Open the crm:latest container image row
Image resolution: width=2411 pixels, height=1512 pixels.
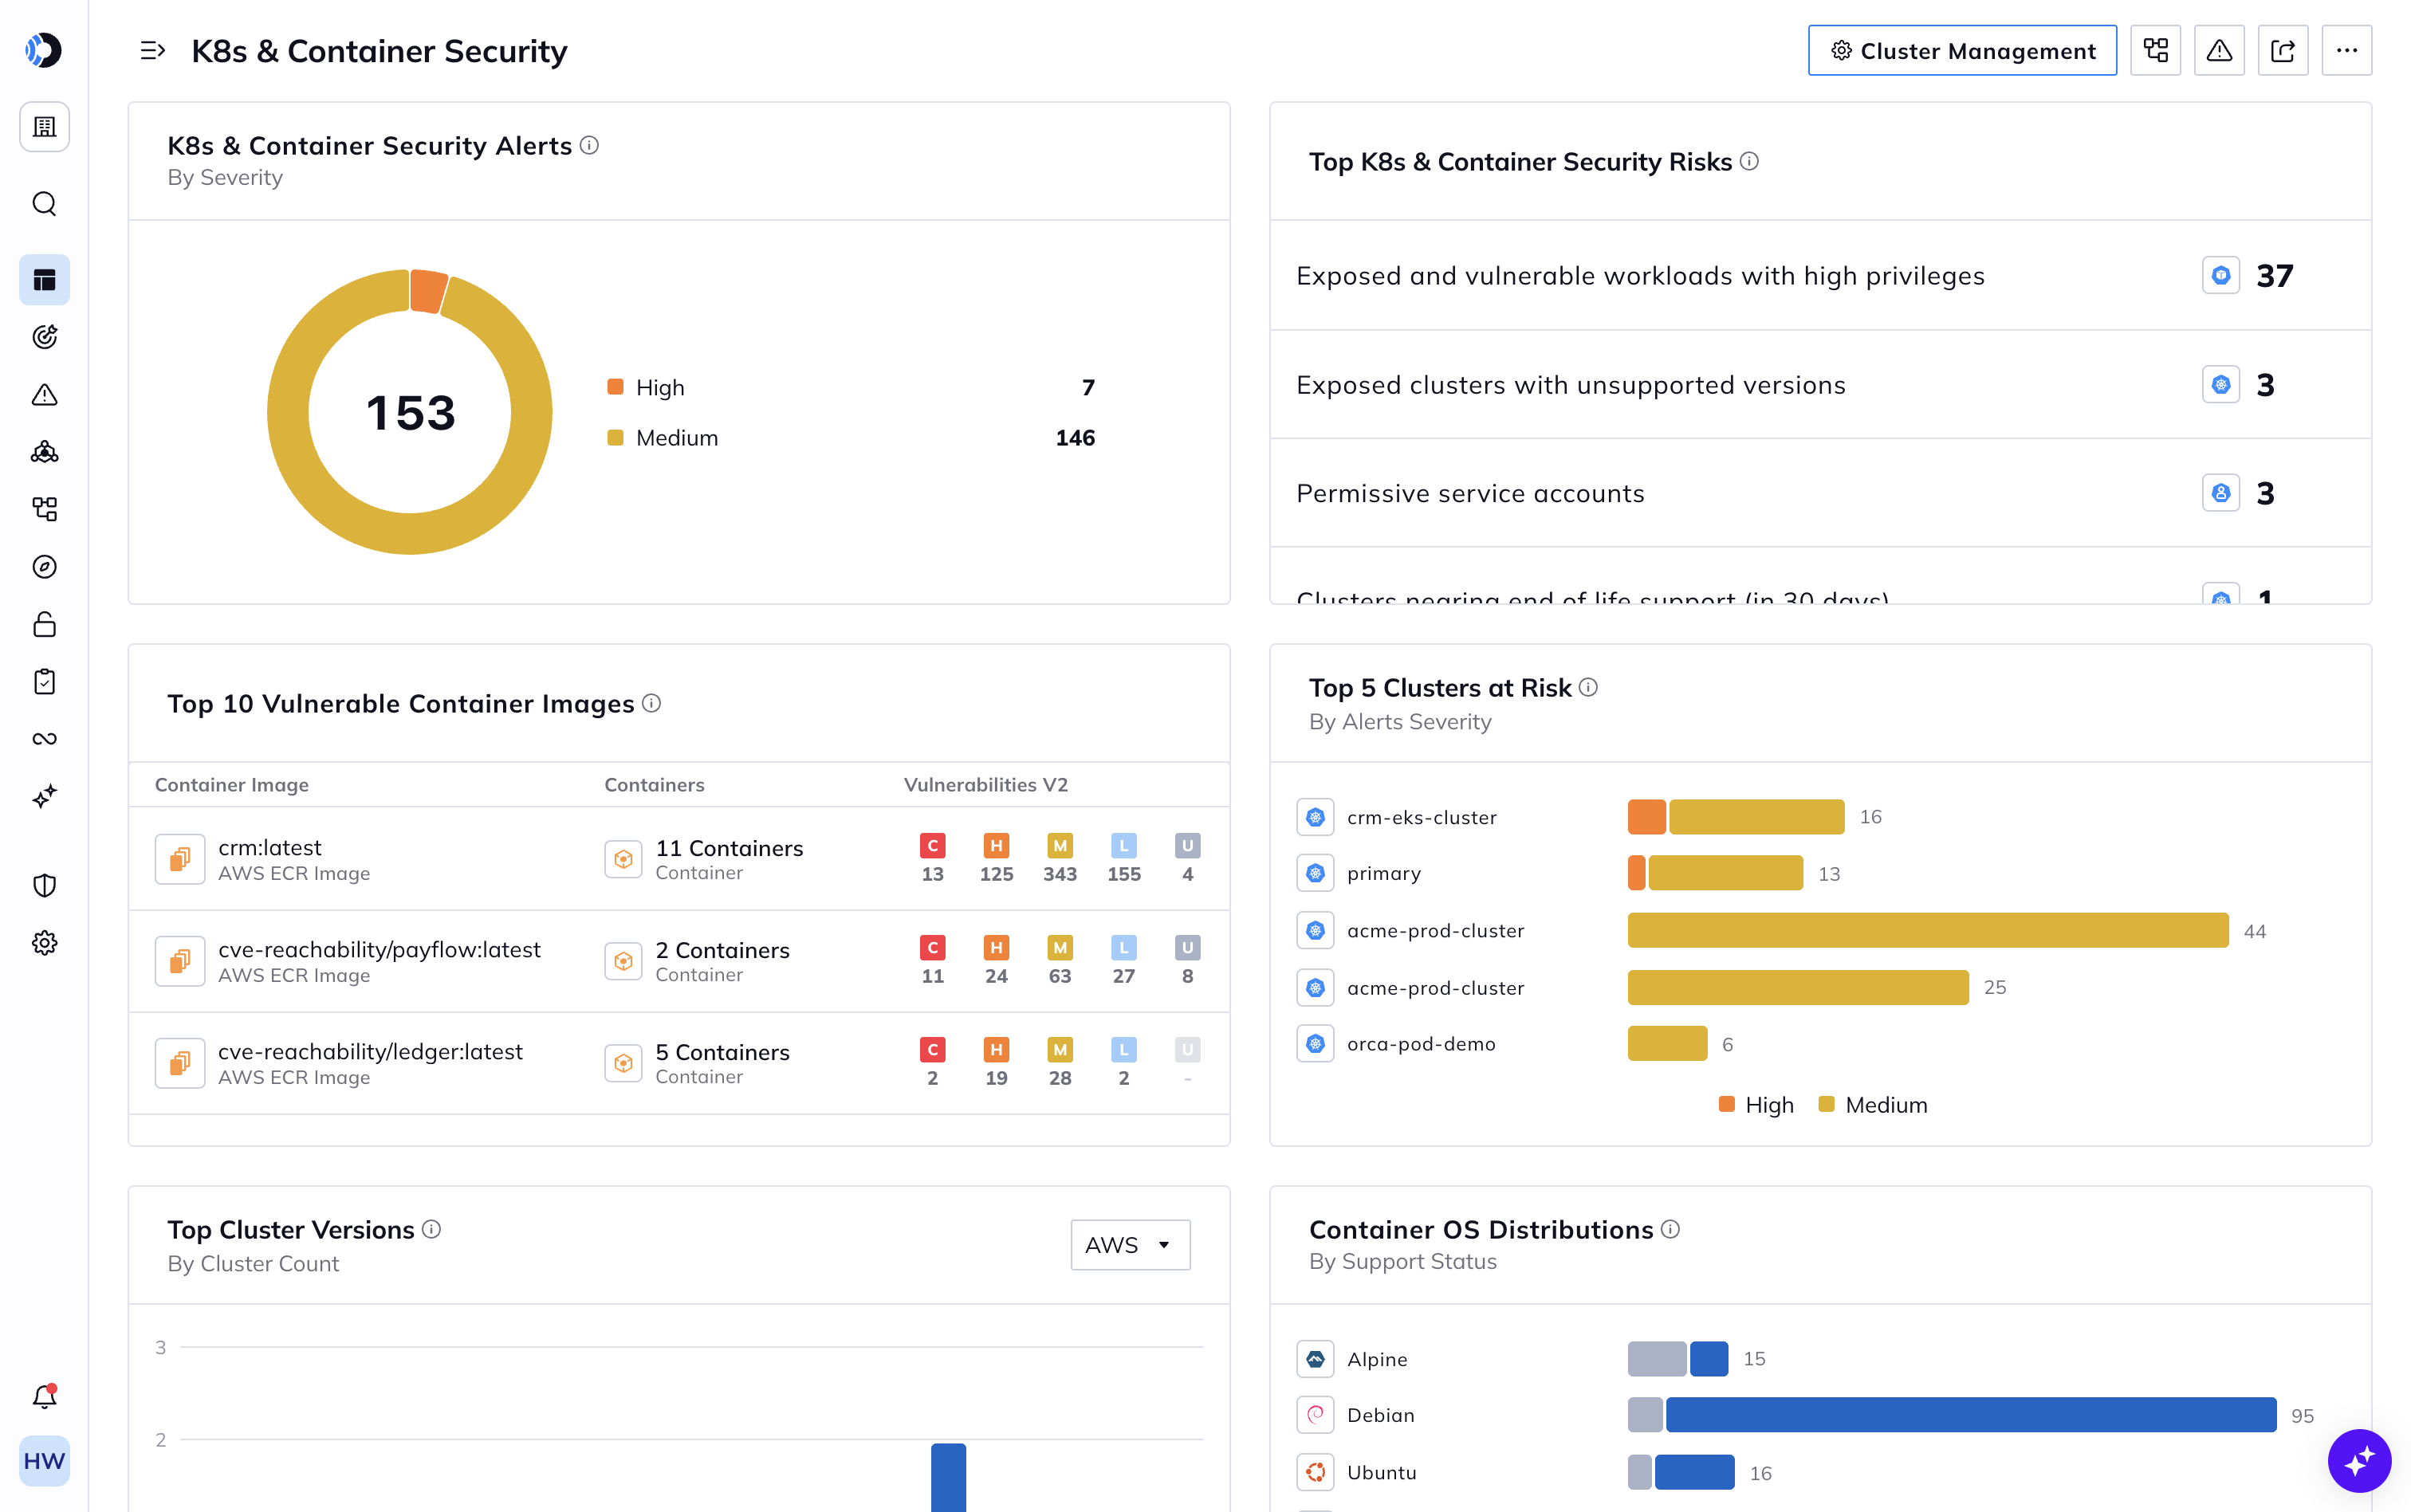(x=679, y=859)
